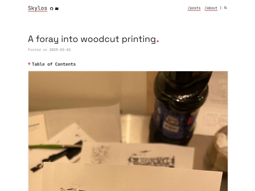255x191 pixels.
Task: Open the woodcut workspace hero photo
Action: (128, 131)
